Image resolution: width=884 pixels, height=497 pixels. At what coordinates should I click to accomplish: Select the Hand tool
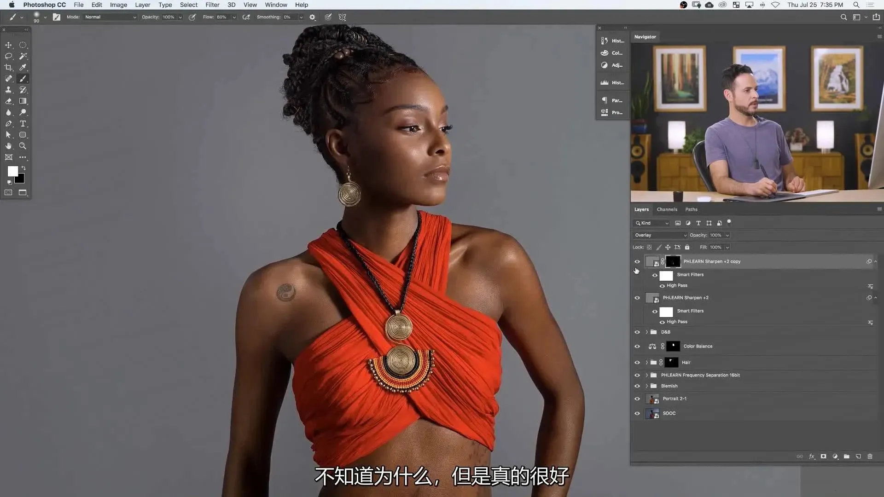click(x=8, y=146)
